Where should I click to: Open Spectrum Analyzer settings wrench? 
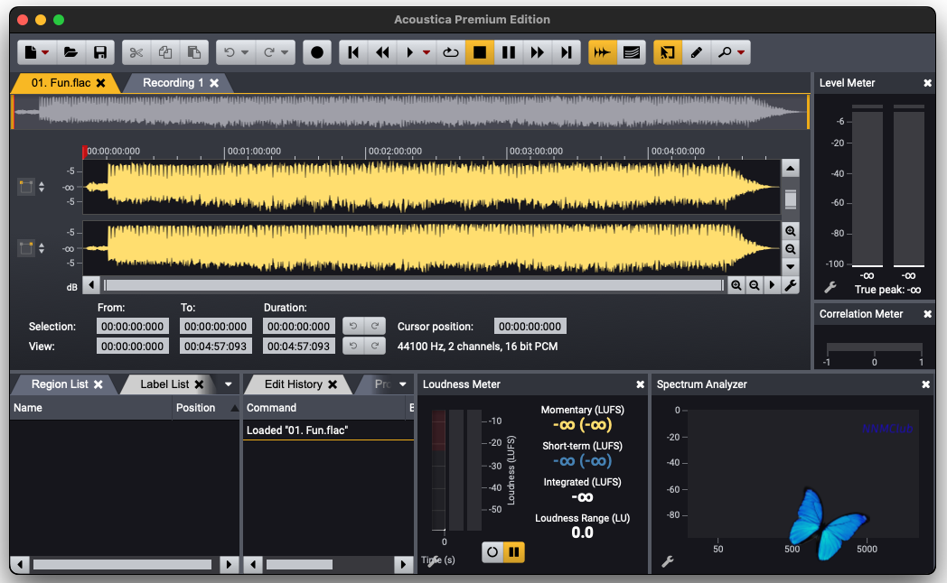668,561
